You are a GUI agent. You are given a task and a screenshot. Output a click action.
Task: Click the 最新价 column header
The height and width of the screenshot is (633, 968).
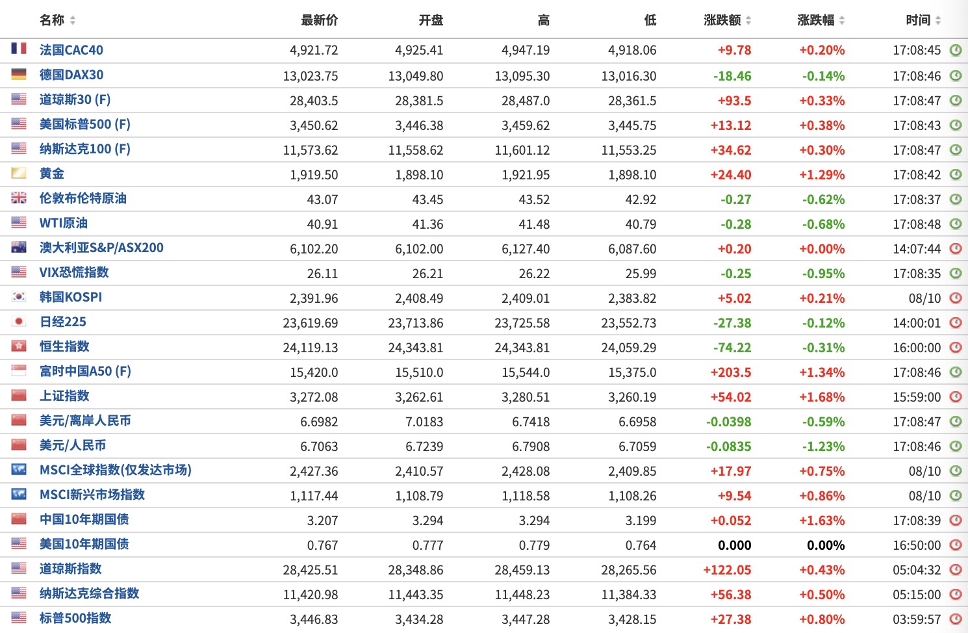(x=319, y=20)
